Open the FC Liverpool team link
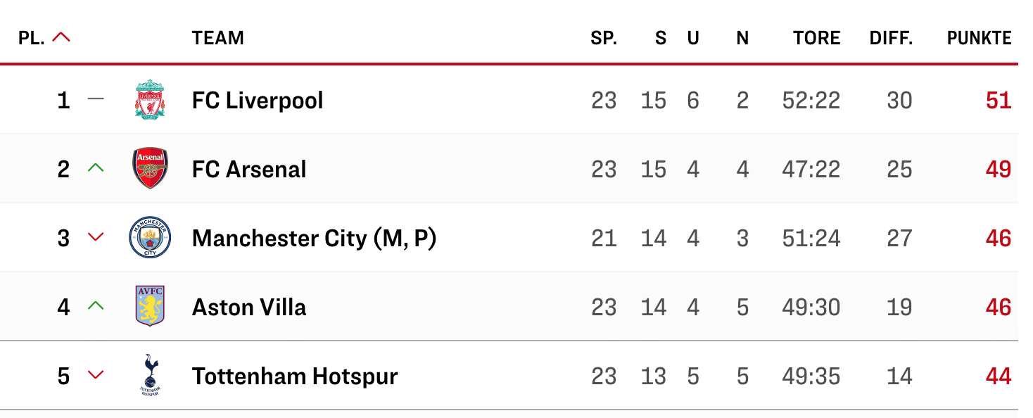The width and height of the screenshot is (1033, 418). coord(258,101)
